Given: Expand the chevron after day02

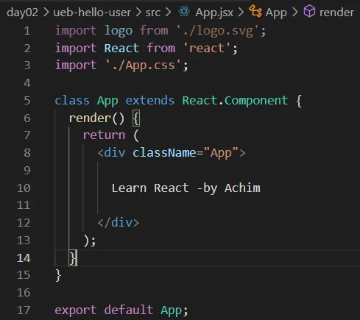Looking at the screenshot, I should coord(46,13).
